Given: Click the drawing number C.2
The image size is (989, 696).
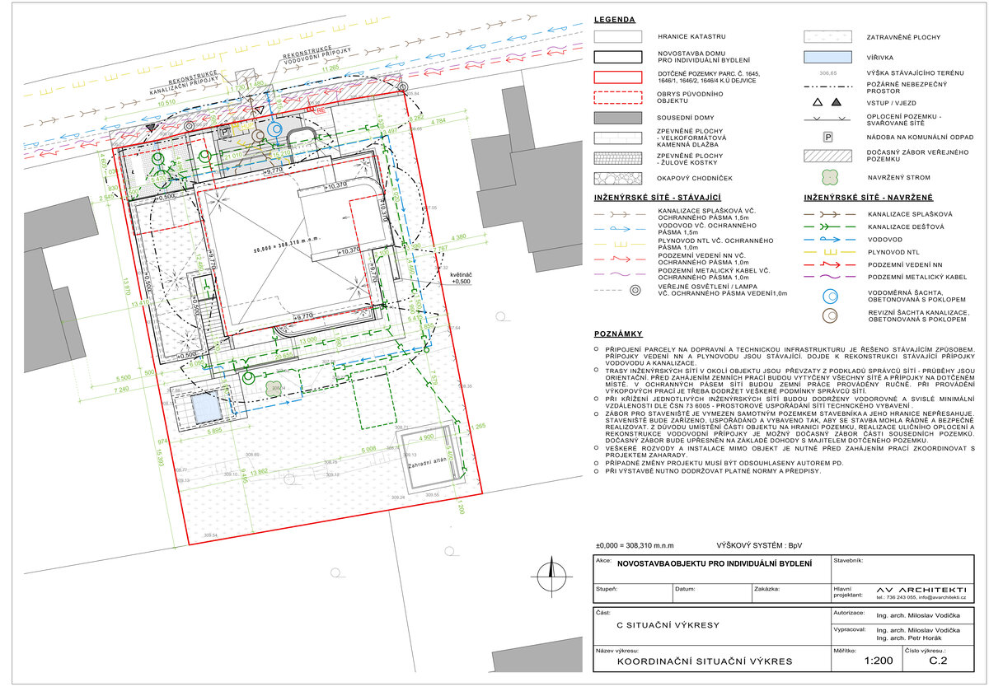Looking at the screenshot, I should [x=938, y=660].
